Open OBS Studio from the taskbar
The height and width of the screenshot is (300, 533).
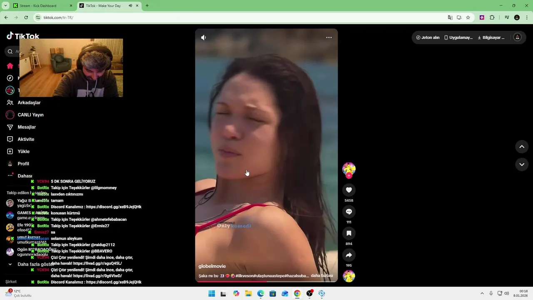point(309,294)
